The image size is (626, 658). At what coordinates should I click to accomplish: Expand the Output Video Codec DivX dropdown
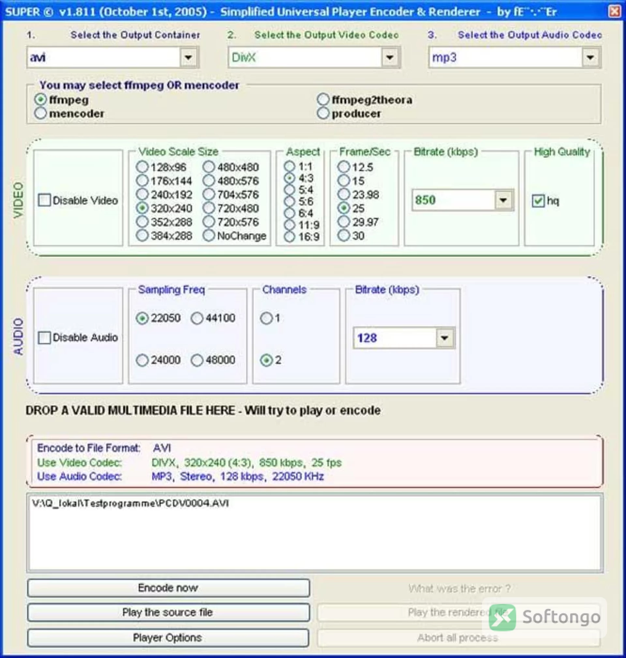pyautogui.click(x=314, y=58)
